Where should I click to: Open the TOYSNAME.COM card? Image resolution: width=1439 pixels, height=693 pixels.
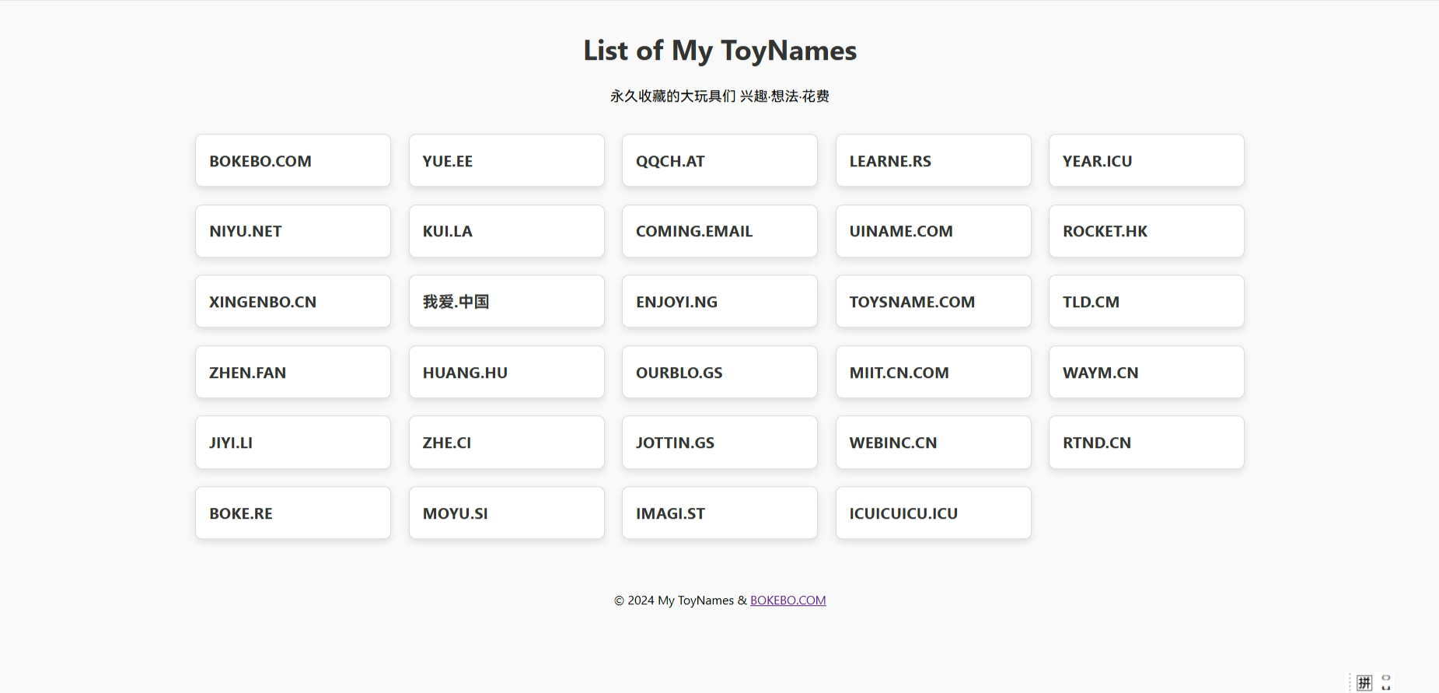click(x=933, y=302)
